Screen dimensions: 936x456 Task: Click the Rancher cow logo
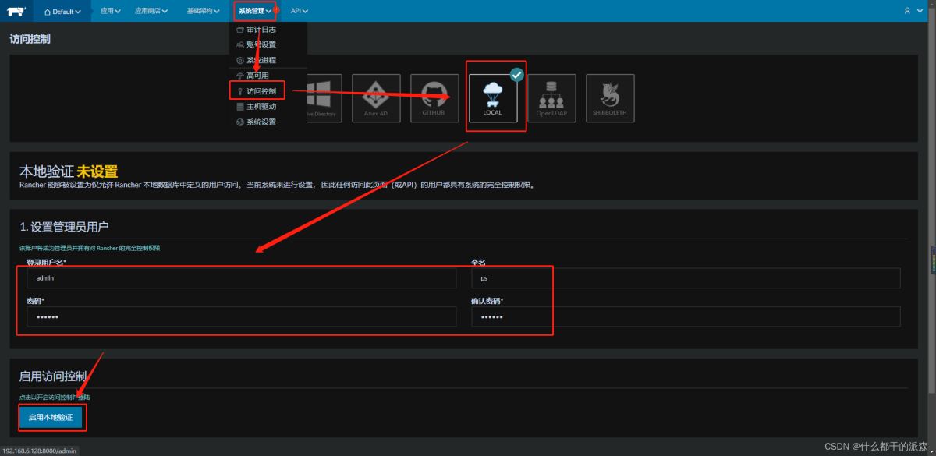pyautogui.click(x=16, y=11)
